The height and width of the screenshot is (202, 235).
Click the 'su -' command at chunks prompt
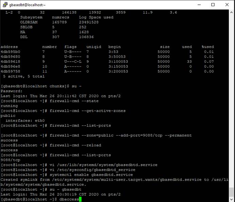click(x=76, y=86)
